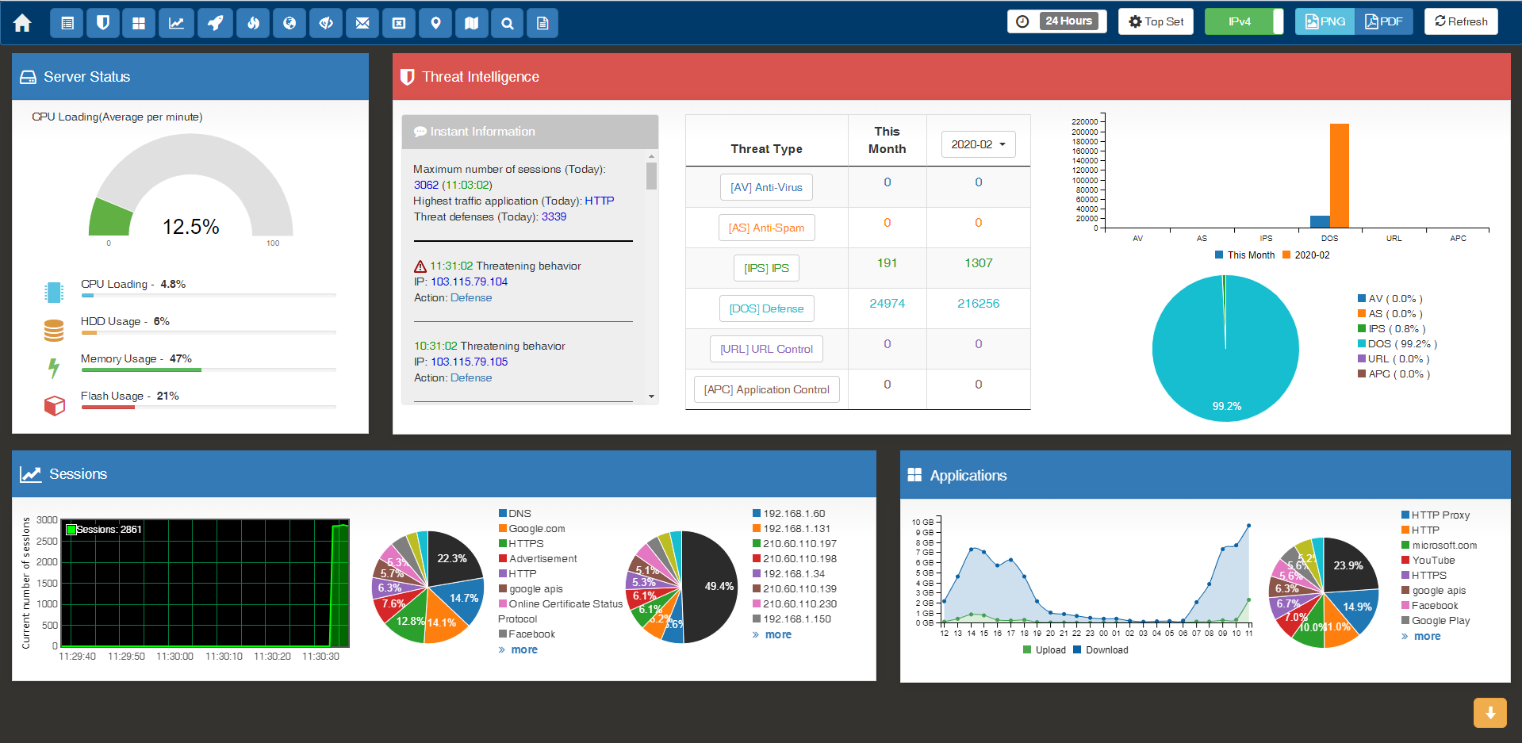Click the globe icon in toolbar
The image size is (1522, 743).
289,23
